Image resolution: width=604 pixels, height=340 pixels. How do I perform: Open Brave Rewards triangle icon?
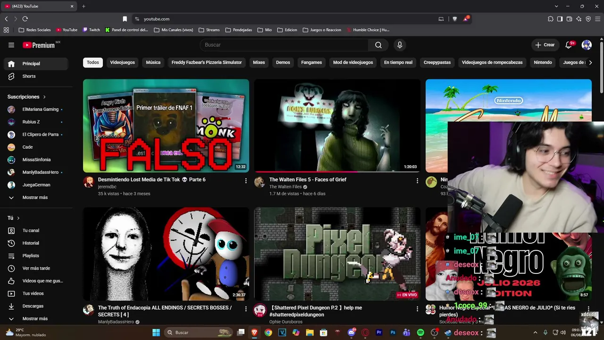[466, 19]
